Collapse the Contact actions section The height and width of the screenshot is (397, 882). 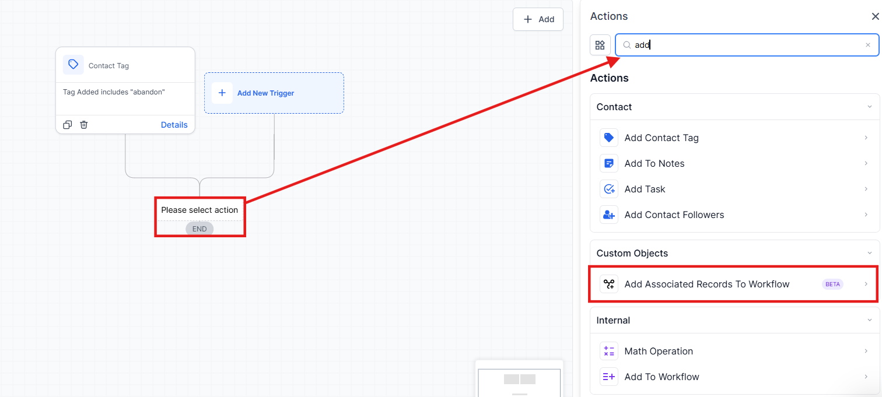870,107
